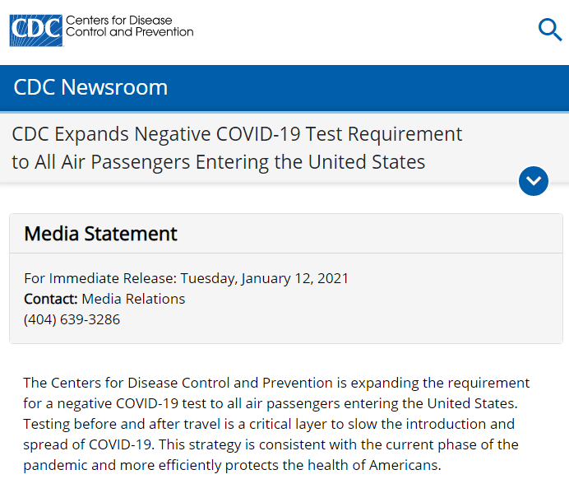This screenshot has width=569, height=479.
Task: Click the first paragraph of the statement
Action: [276, 424]
